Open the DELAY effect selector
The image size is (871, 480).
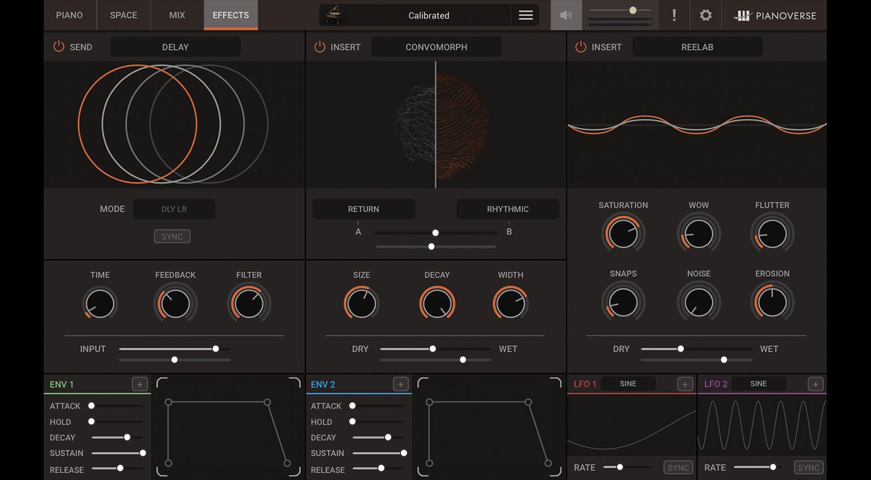[175, 47]
